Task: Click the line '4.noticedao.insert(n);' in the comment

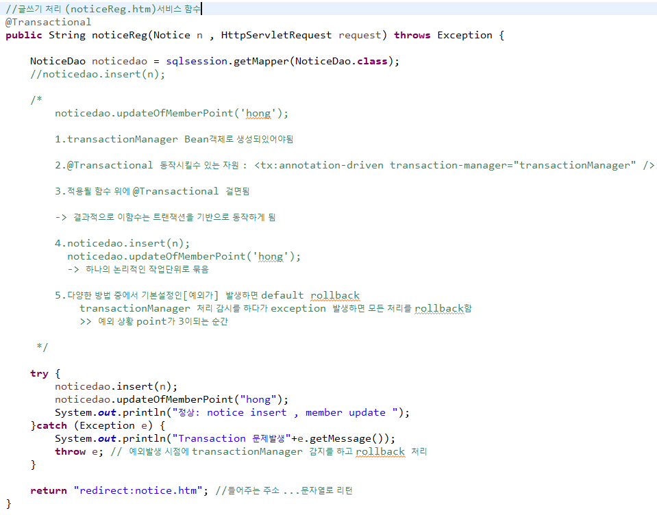Action: point(122,243)
